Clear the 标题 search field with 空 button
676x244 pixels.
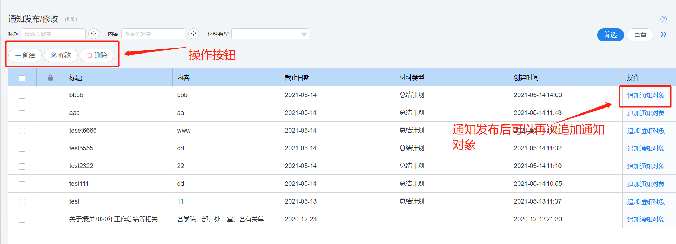94,34
